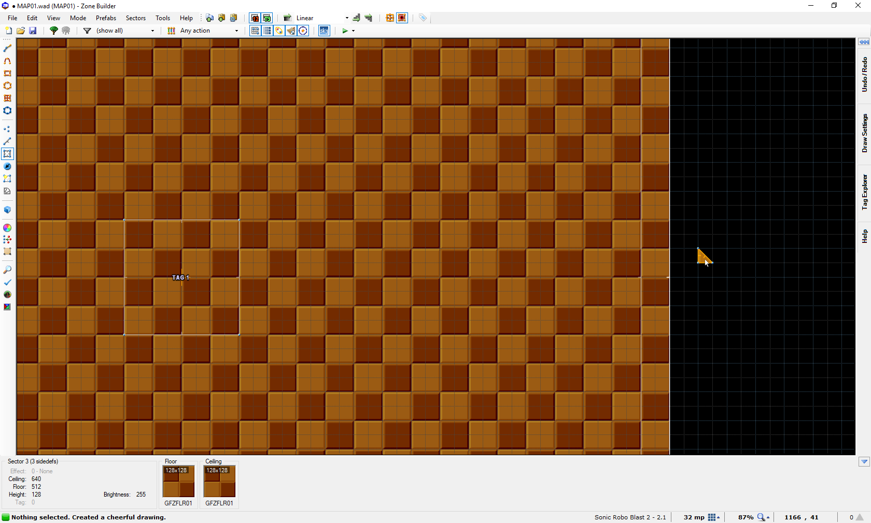Image resolution: width=871 pixels, height=523 pixels.
Task: Open the Tools menu
Action: coord(163,18)
